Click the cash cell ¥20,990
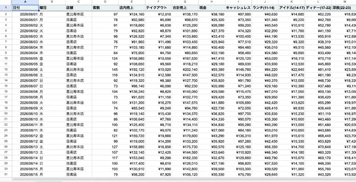The width and height of the screenshot is (356, 182). [212, 86]
